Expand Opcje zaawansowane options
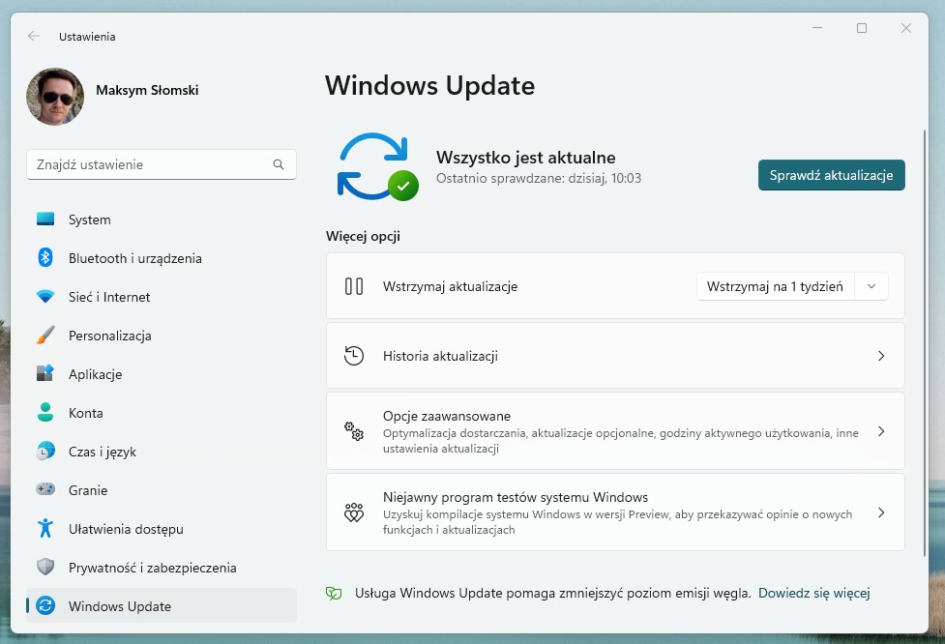945x644 pixels. coord(615,431)
